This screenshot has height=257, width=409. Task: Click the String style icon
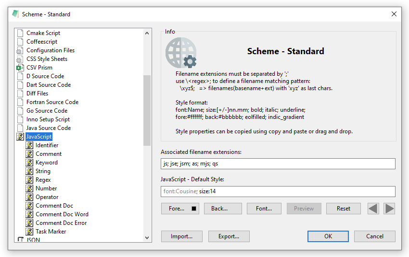29,171
